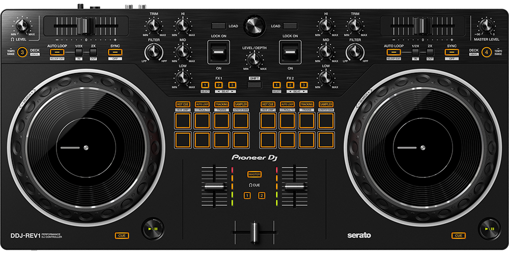The image size is (509, 254).
Task: Switch right deck pads to TRACKING mode
Action: pos(307,104)
